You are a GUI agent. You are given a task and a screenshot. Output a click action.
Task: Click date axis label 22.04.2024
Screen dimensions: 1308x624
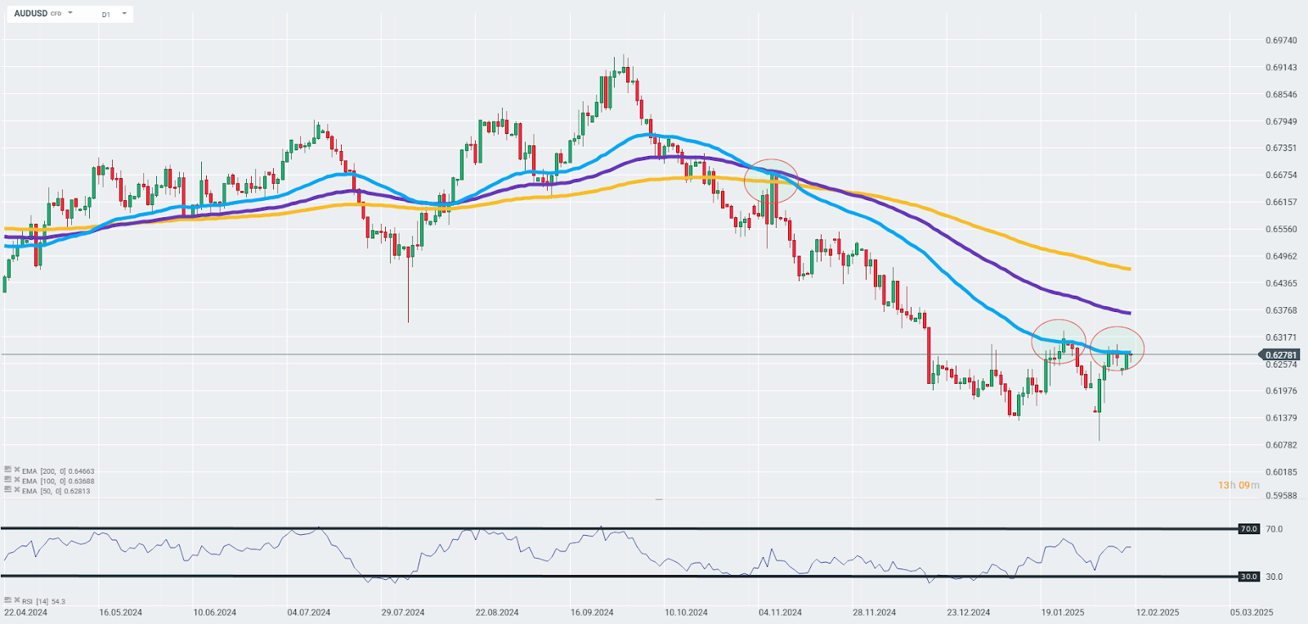(25, 612)
